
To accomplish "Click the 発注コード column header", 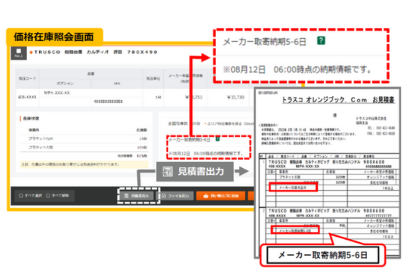I will (x=27, y=79).
